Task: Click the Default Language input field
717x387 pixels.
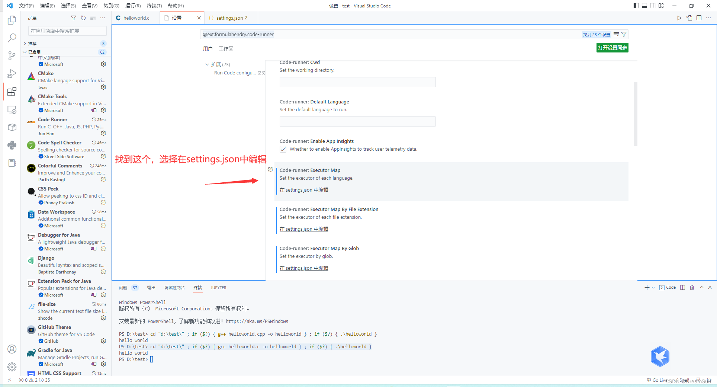Action: [x=357, y=121]
